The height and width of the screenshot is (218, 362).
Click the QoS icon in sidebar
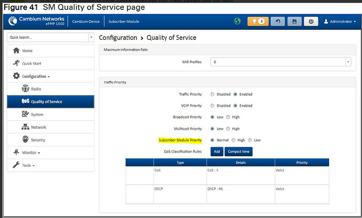(25, 101)
